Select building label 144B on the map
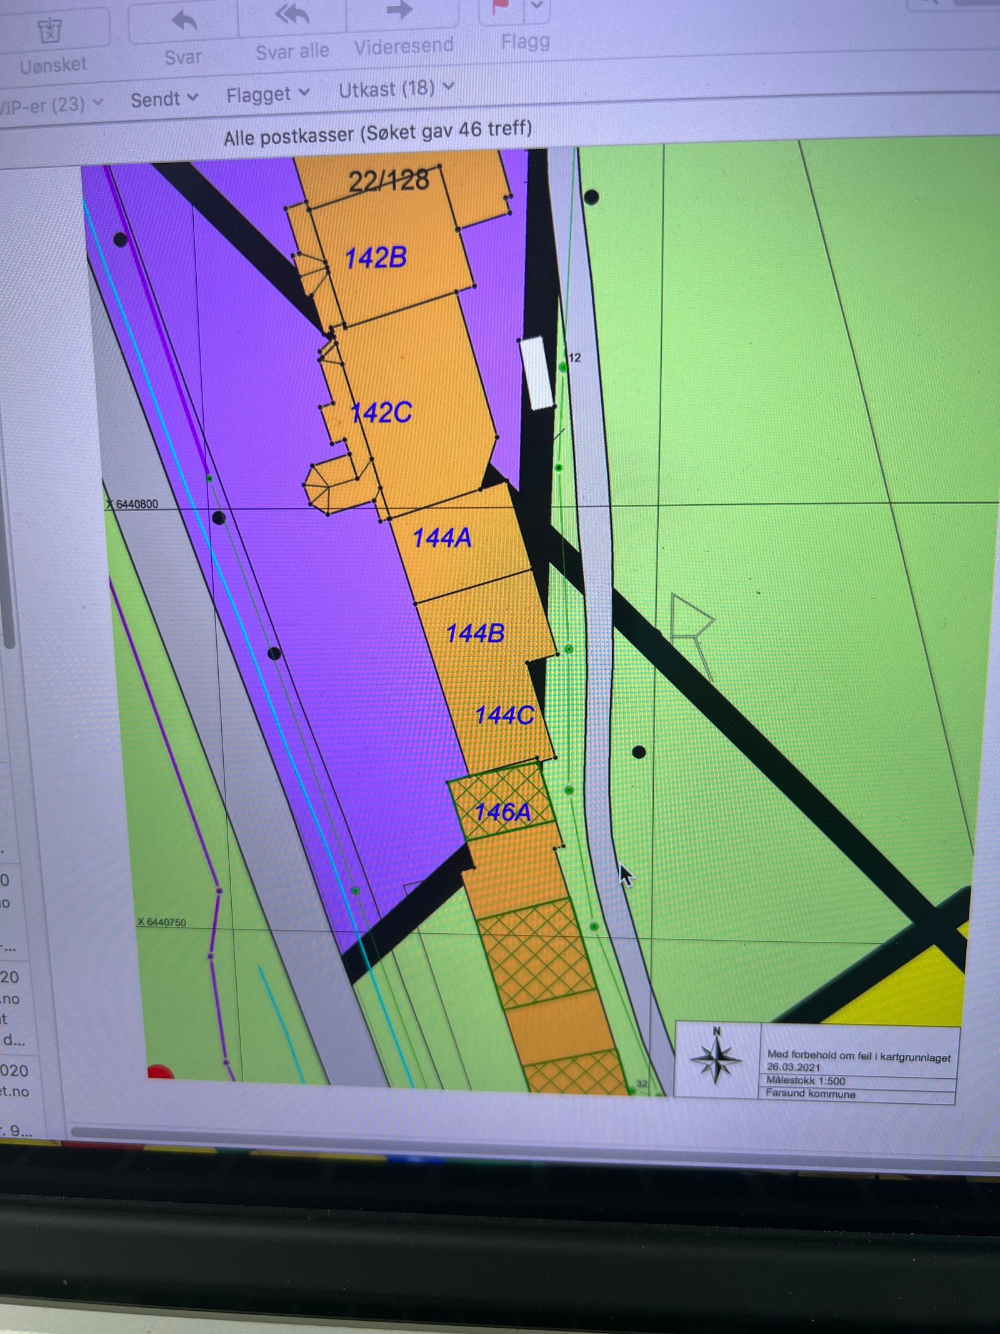The width and height of the screenshot is (1000, 1334). 475,634
